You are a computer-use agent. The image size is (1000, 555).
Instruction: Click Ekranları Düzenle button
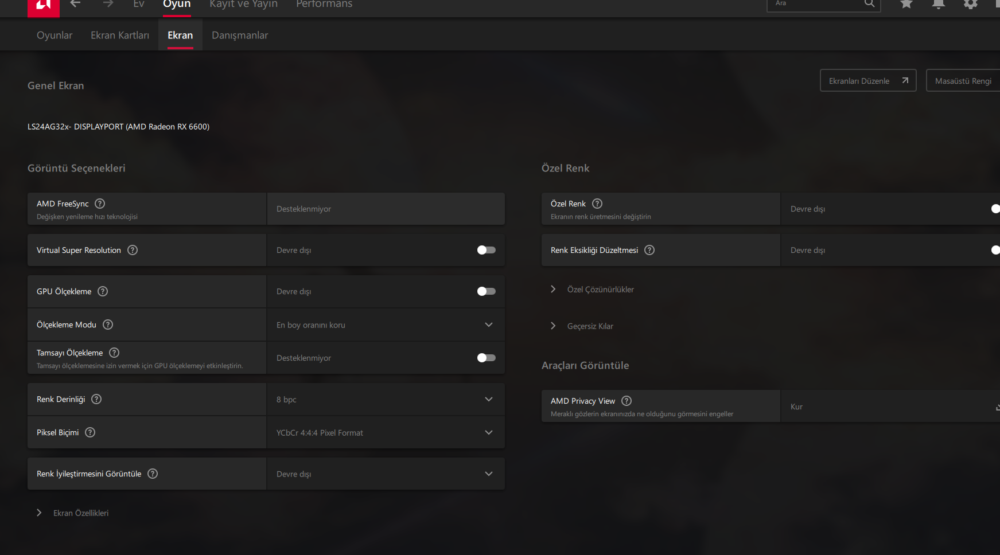coord(868,80)
